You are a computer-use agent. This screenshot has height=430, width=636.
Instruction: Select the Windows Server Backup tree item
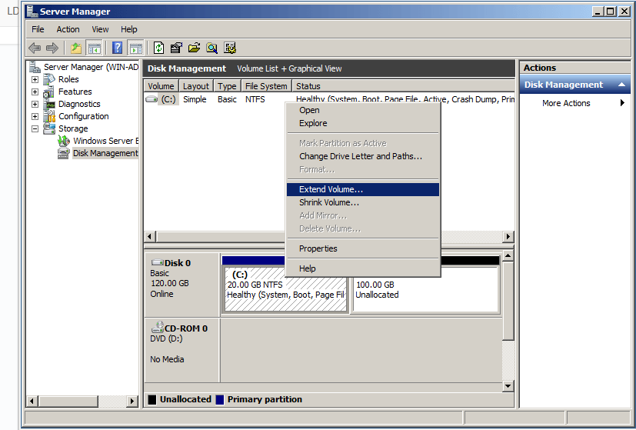(105, 141)
